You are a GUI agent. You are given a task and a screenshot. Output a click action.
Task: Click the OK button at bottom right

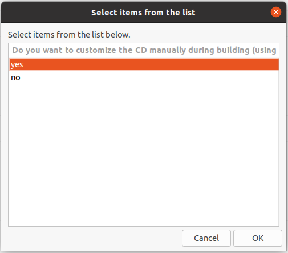258,238
